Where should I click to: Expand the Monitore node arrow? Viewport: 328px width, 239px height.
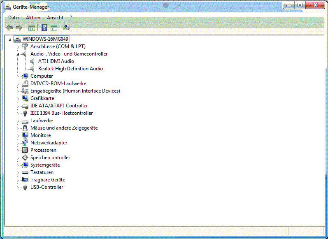18,136
